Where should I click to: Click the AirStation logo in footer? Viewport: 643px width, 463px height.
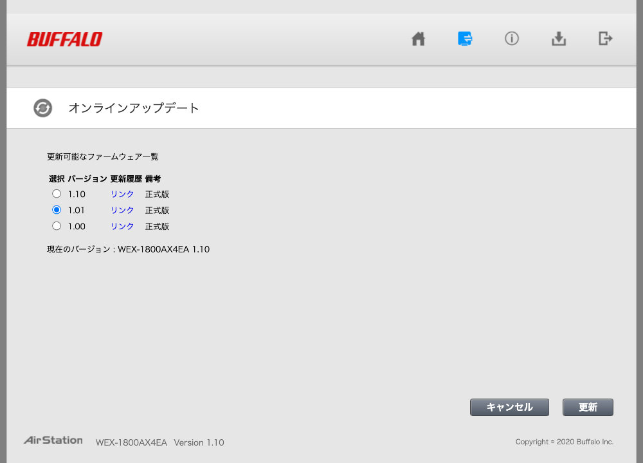(53, 440)
